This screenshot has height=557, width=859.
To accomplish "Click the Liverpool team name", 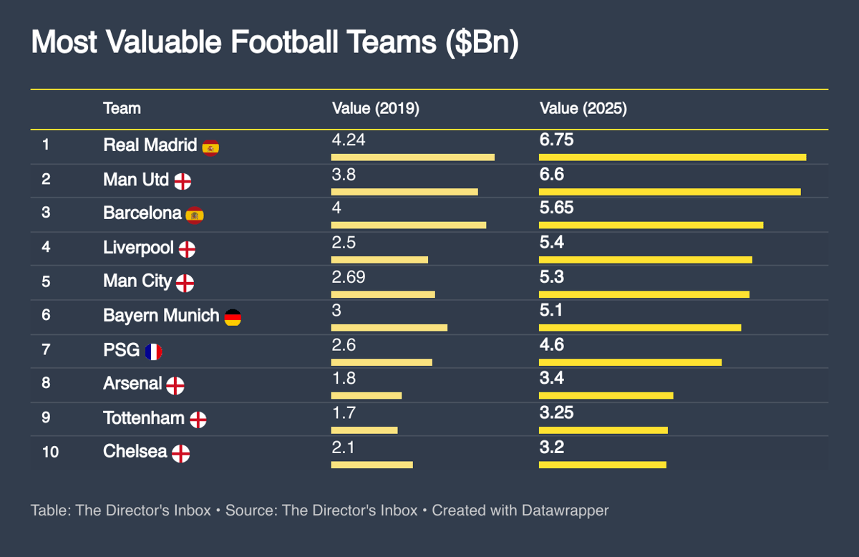I will coord(138,248).
